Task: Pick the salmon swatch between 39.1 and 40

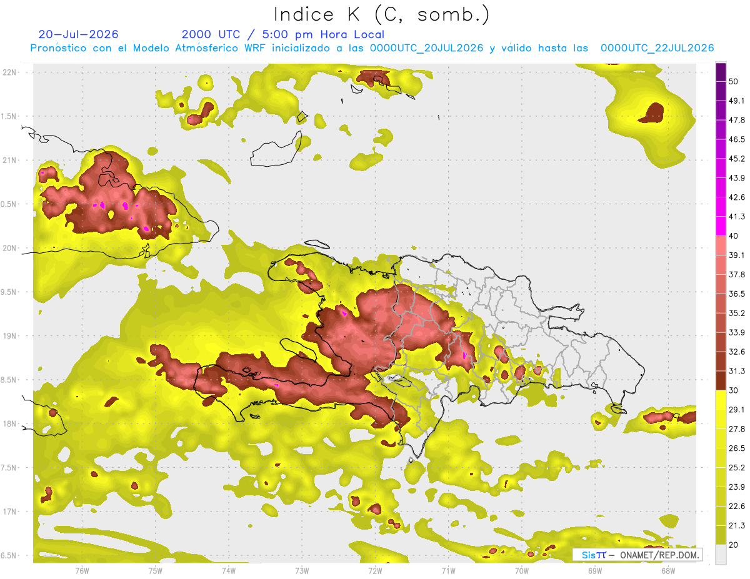Action: click(x=721, y=245)
